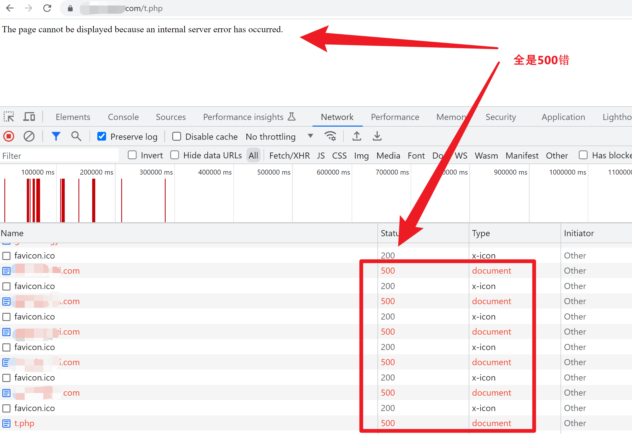Check the Invert filter checkbox

[x=132, y=155]
